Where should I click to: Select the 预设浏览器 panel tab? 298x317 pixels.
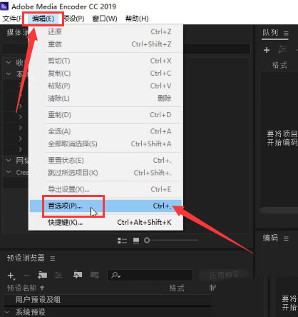point(26,258)
